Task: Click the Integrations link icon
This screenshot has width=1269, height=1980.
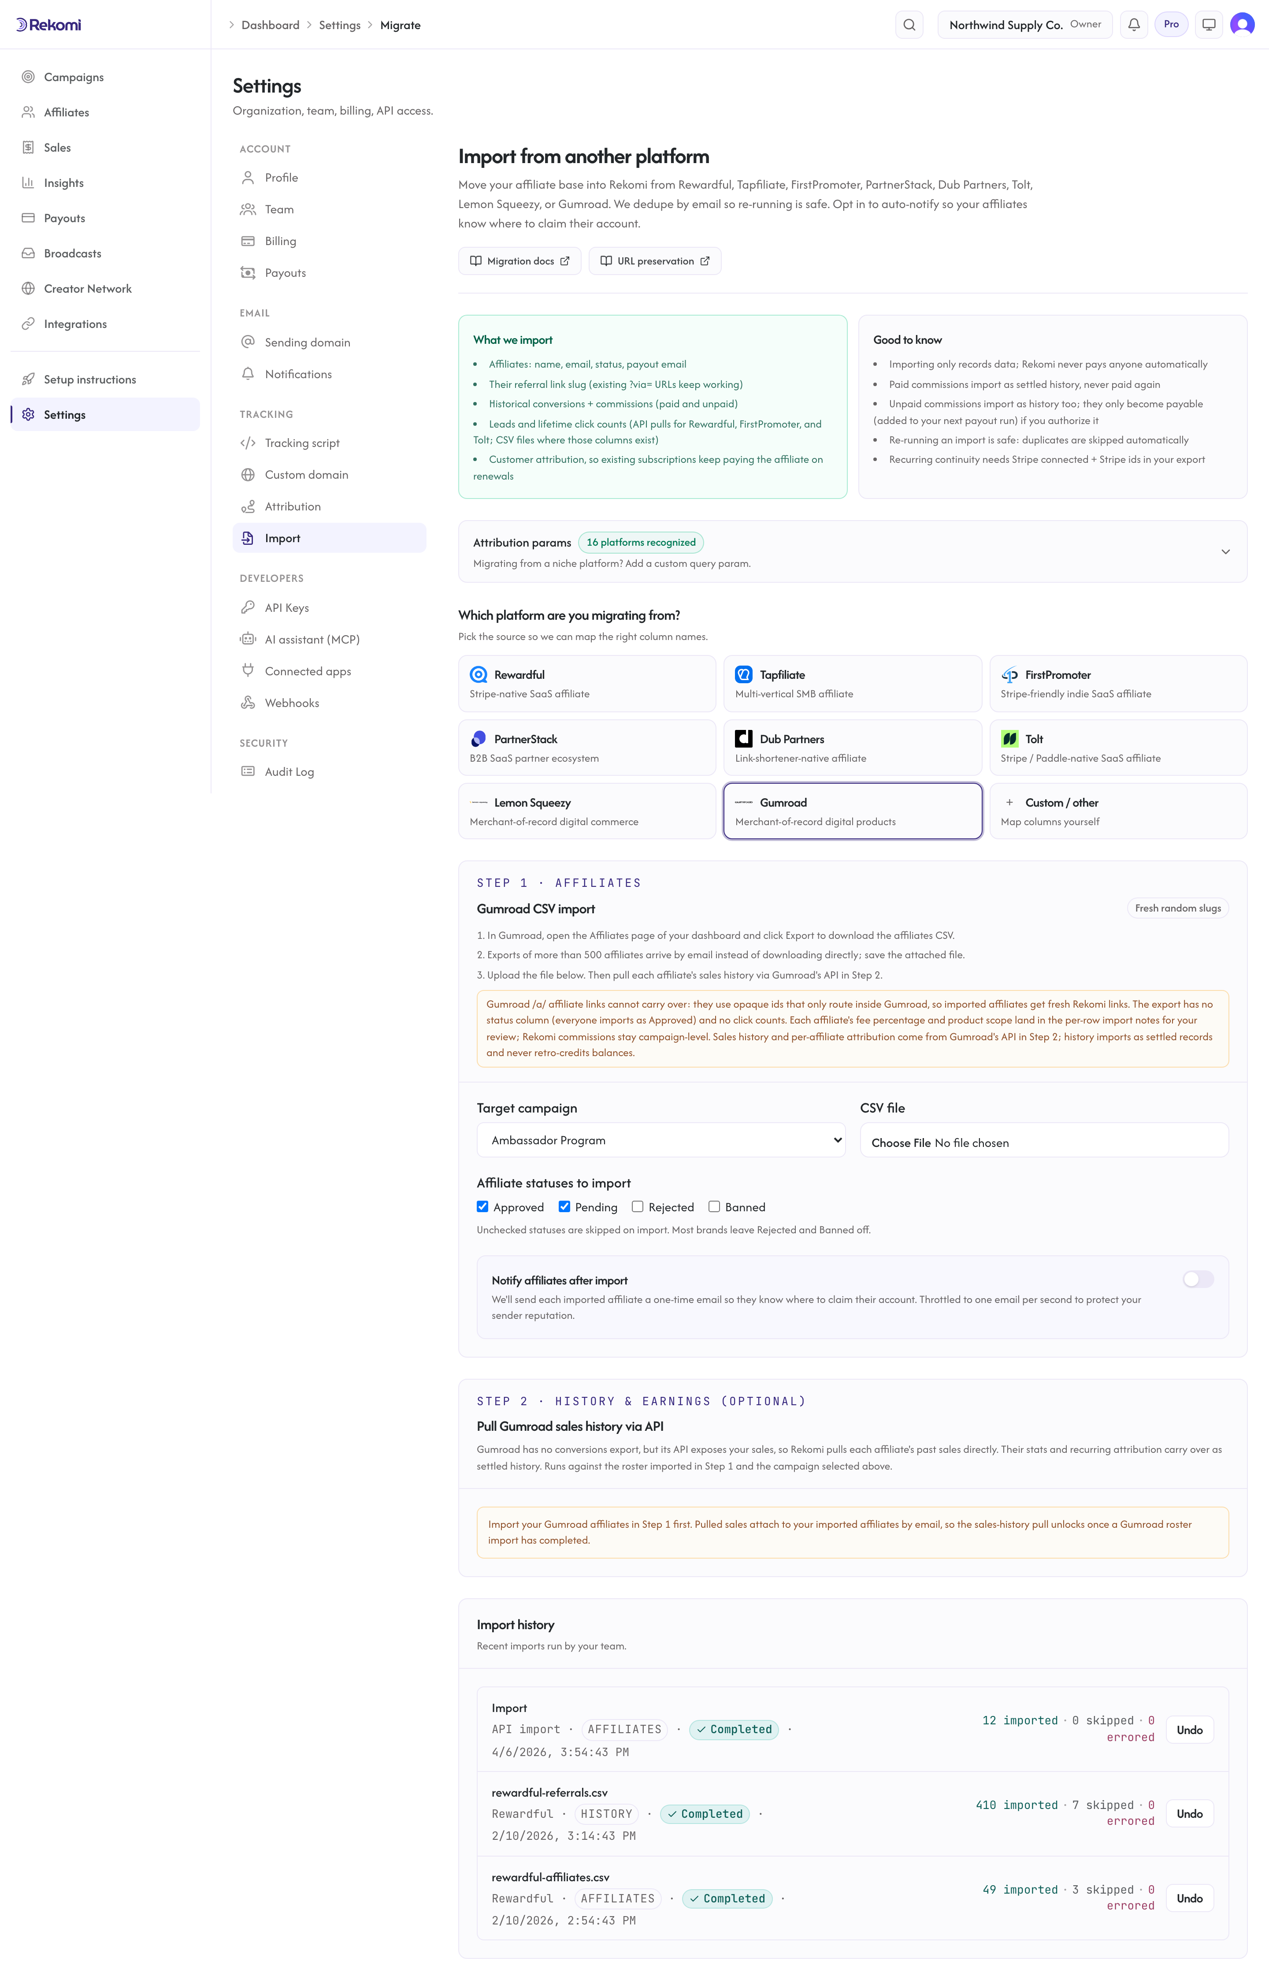Action: 28,324
